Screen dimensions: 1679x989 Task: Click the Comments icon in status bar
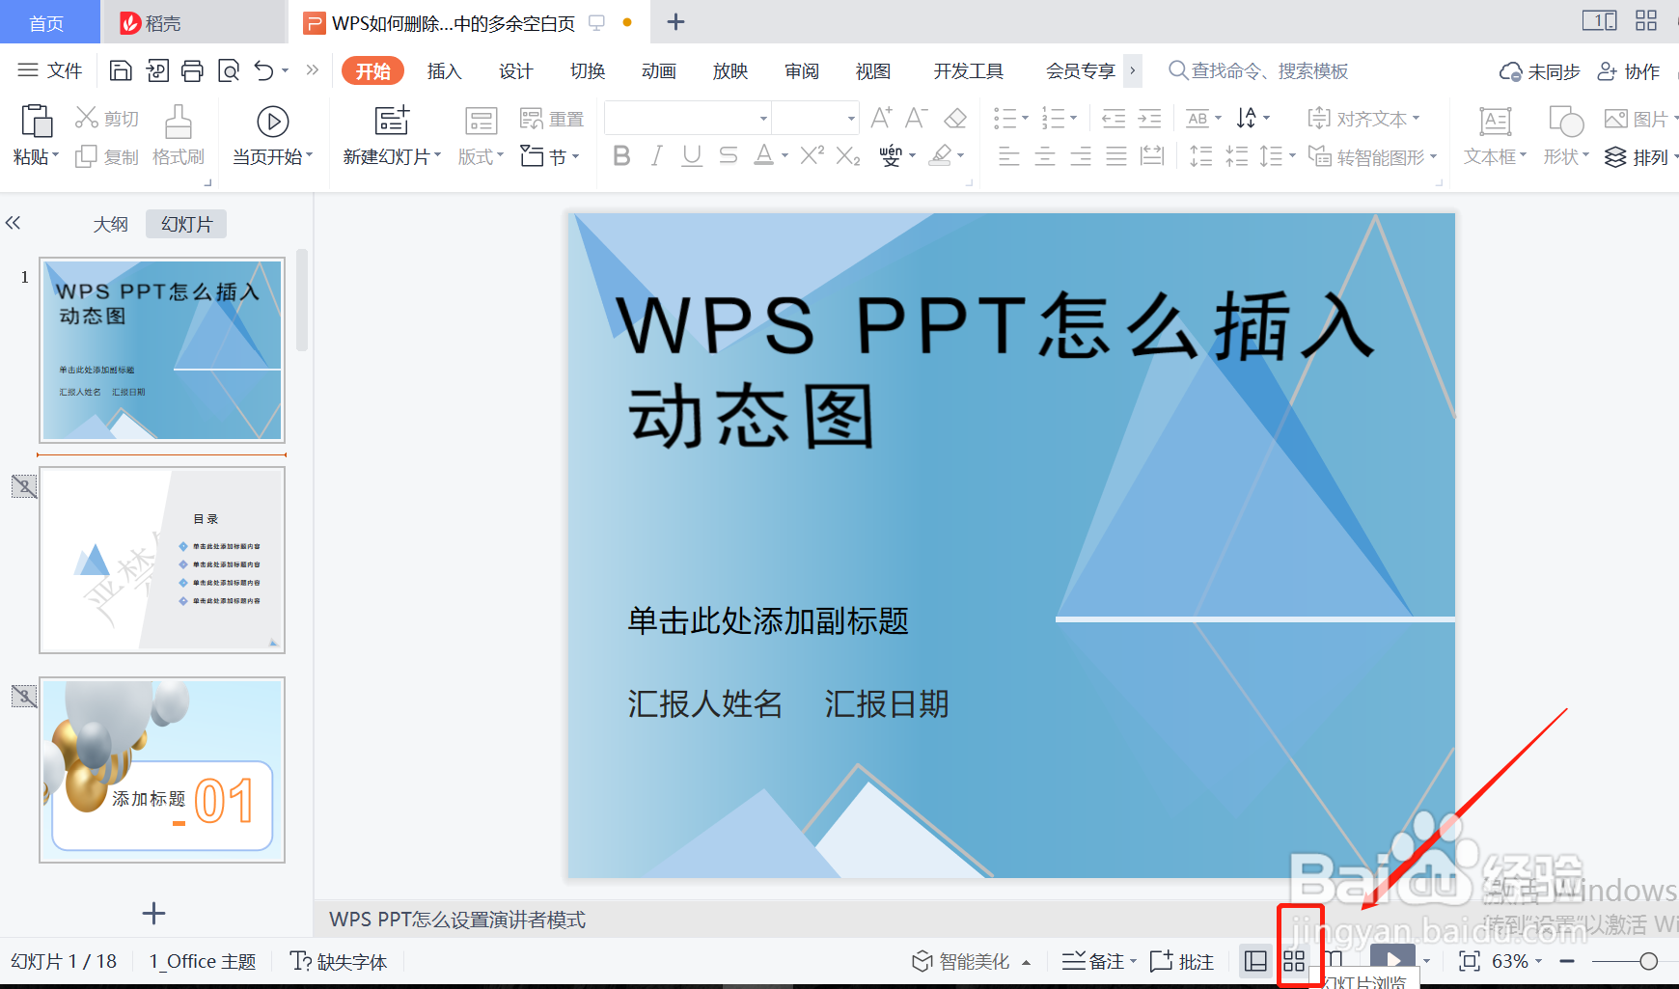coord(1182,961)
